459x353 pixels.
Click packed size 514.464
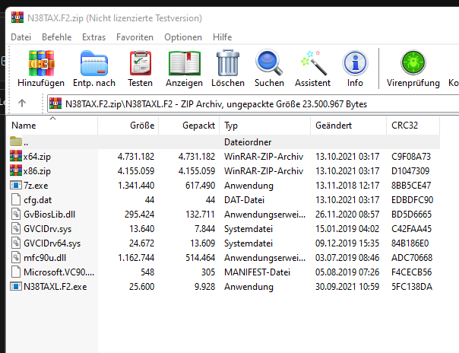[x=200, y=258]
